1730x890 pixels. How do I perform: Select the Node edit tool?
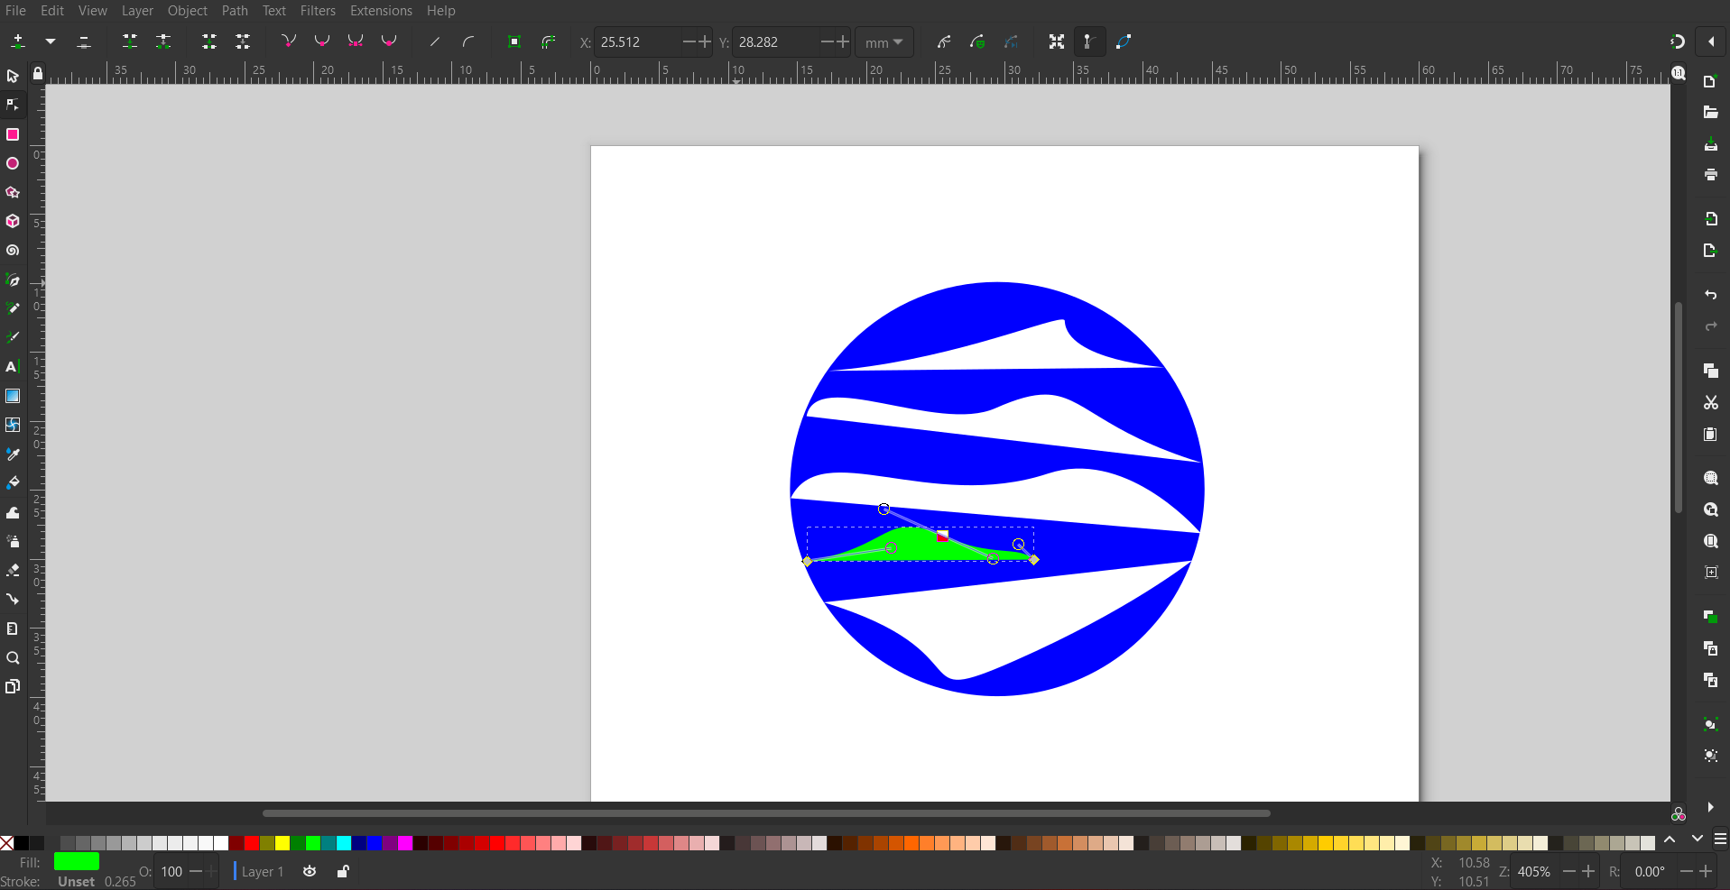click(13, 106)
